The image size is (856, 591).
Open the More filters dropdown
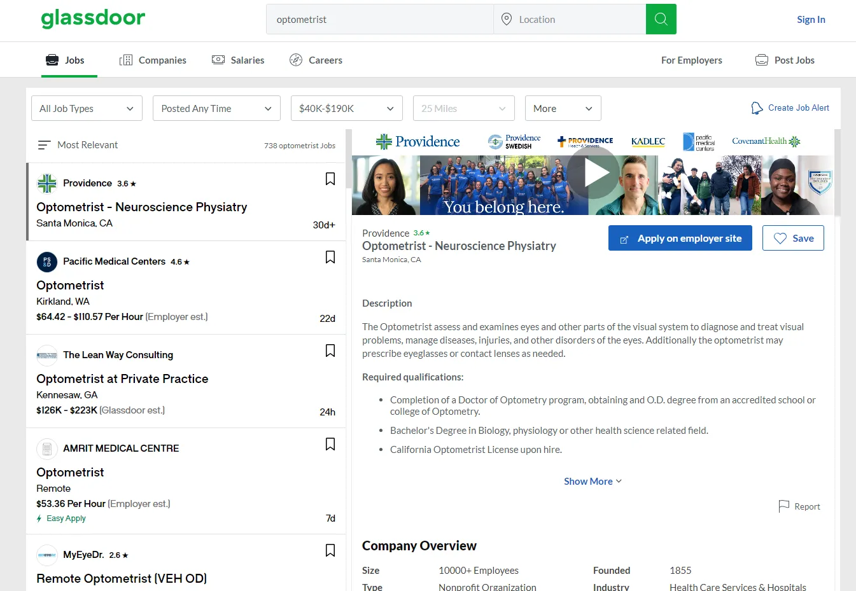pos(563,108)
